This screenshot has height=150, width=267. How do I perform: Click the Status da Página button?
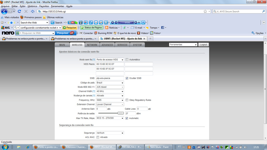click(x=92, y=28)
